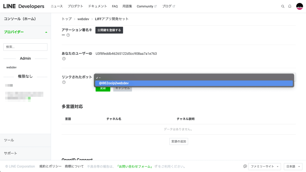The image size is (306, 172).
Task: Click the 多言語対応 section heading
Action: pyautogui.click(x=72, y=107)
